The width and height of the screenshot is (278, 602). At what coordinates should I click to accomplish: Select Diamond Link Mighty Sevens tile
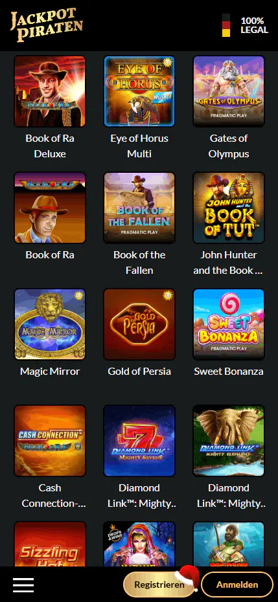click(139, 441)
